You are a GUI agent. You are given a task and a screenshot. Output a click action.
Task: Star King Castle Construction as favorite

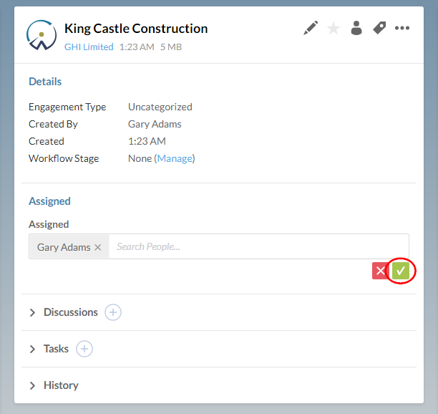point(334,29)
